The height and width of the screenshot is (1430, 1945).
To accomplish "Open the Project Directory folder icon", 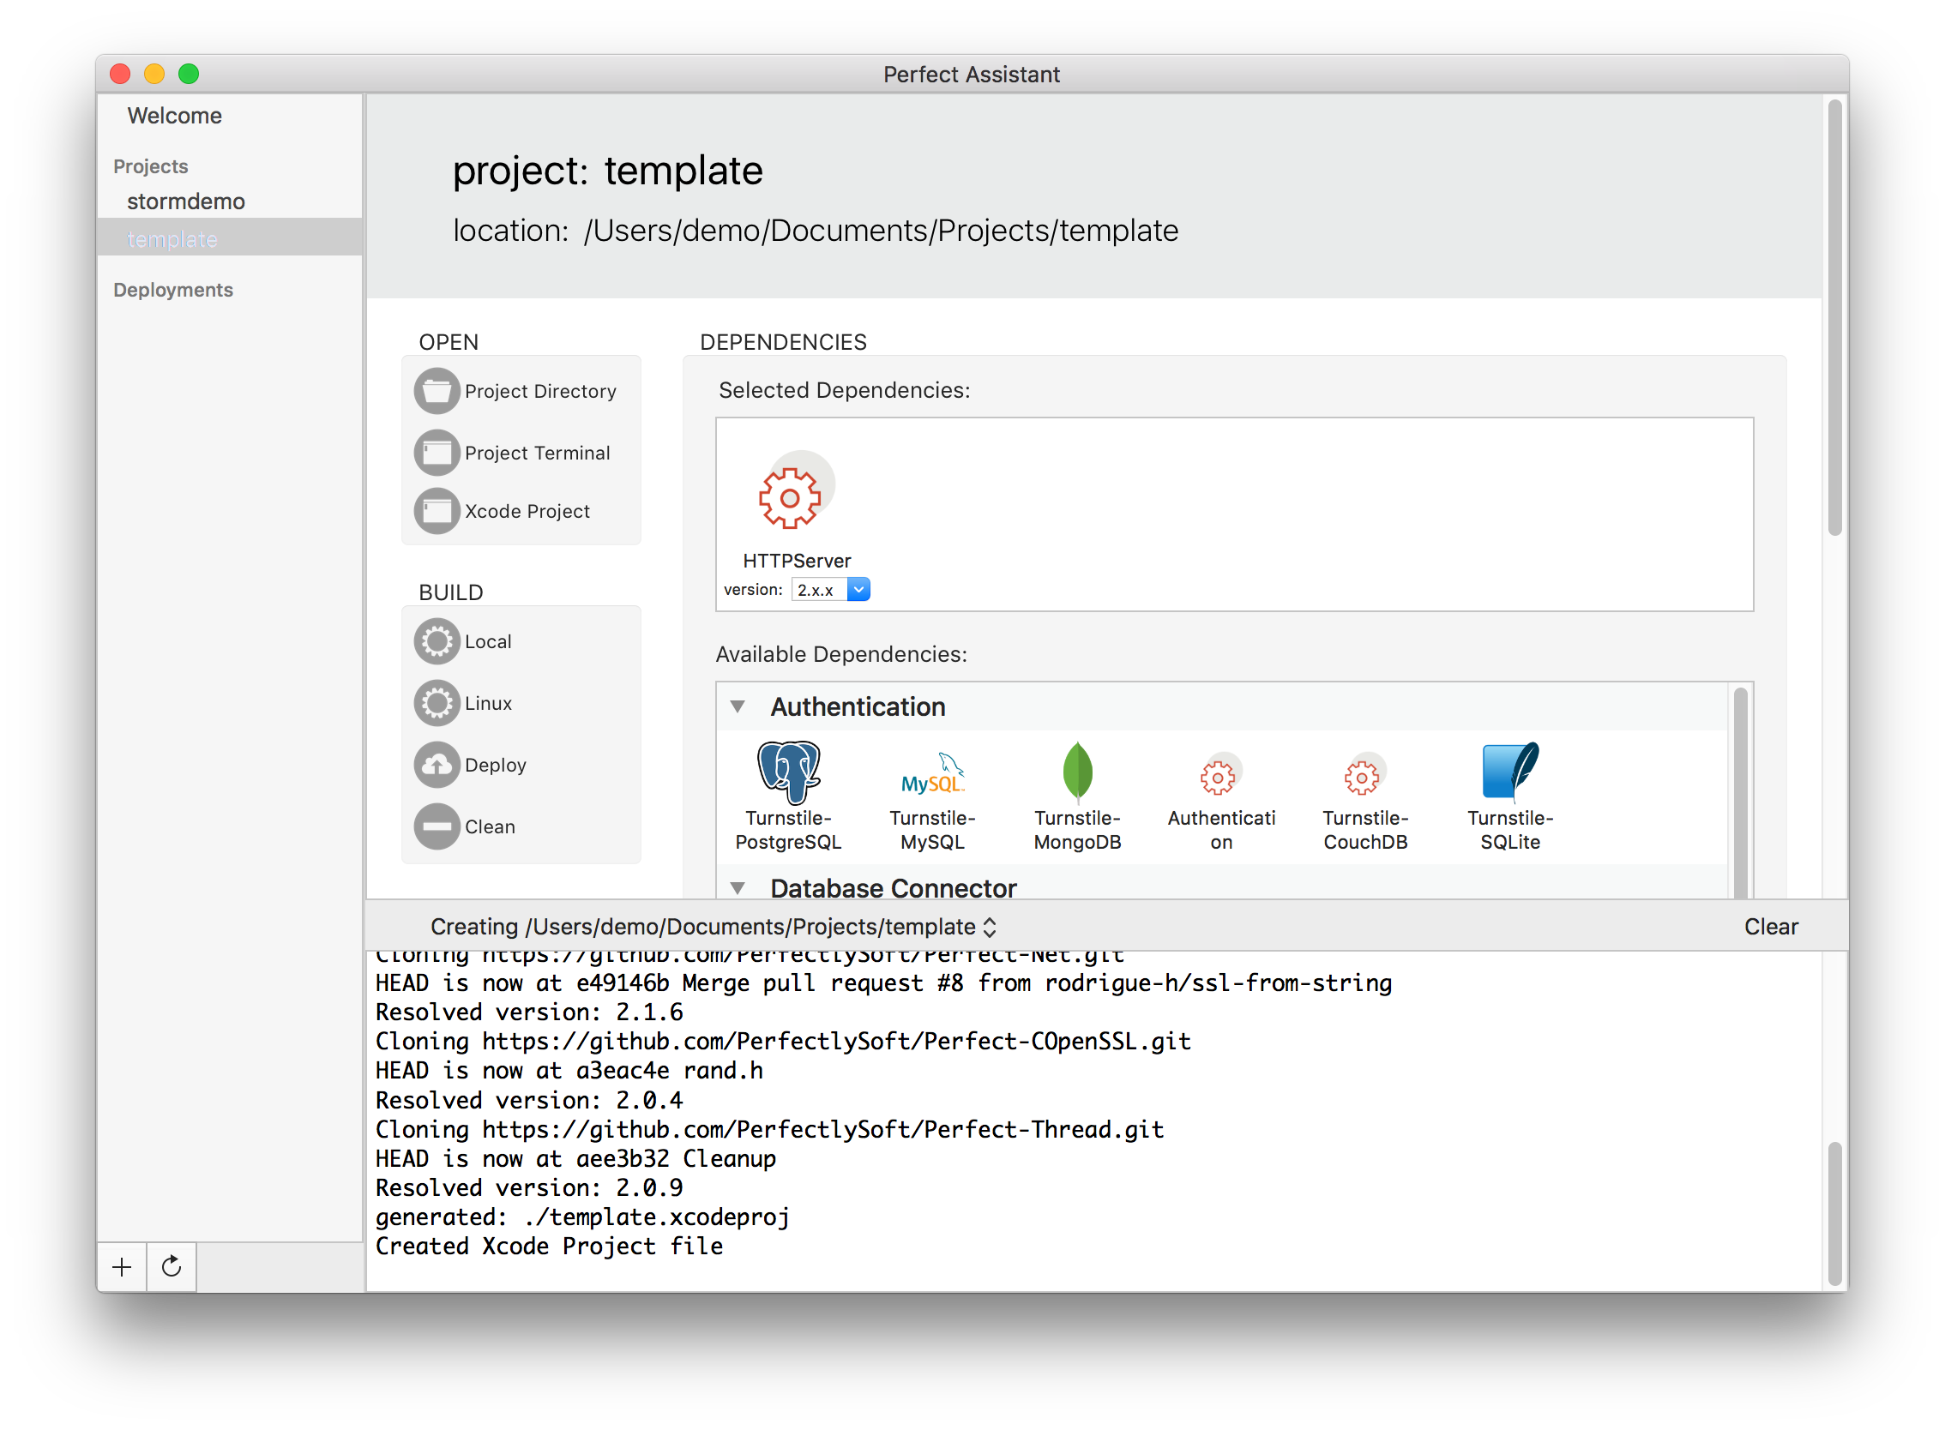I will pos(437,391).
